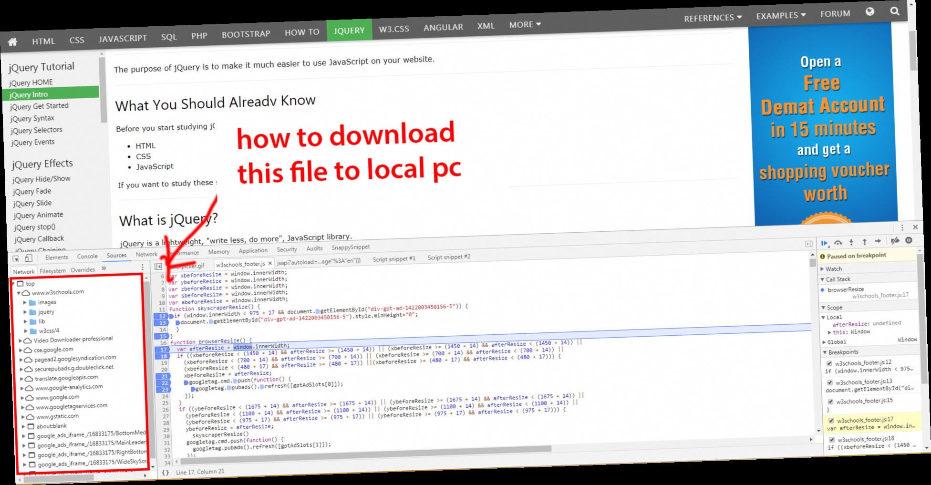Open the BOOTSTRAP tutorial link
This screenshot has height=485, width=931.
[246, 34]
